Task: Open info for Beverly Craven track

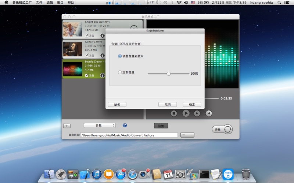Action: tap(103, 75)
